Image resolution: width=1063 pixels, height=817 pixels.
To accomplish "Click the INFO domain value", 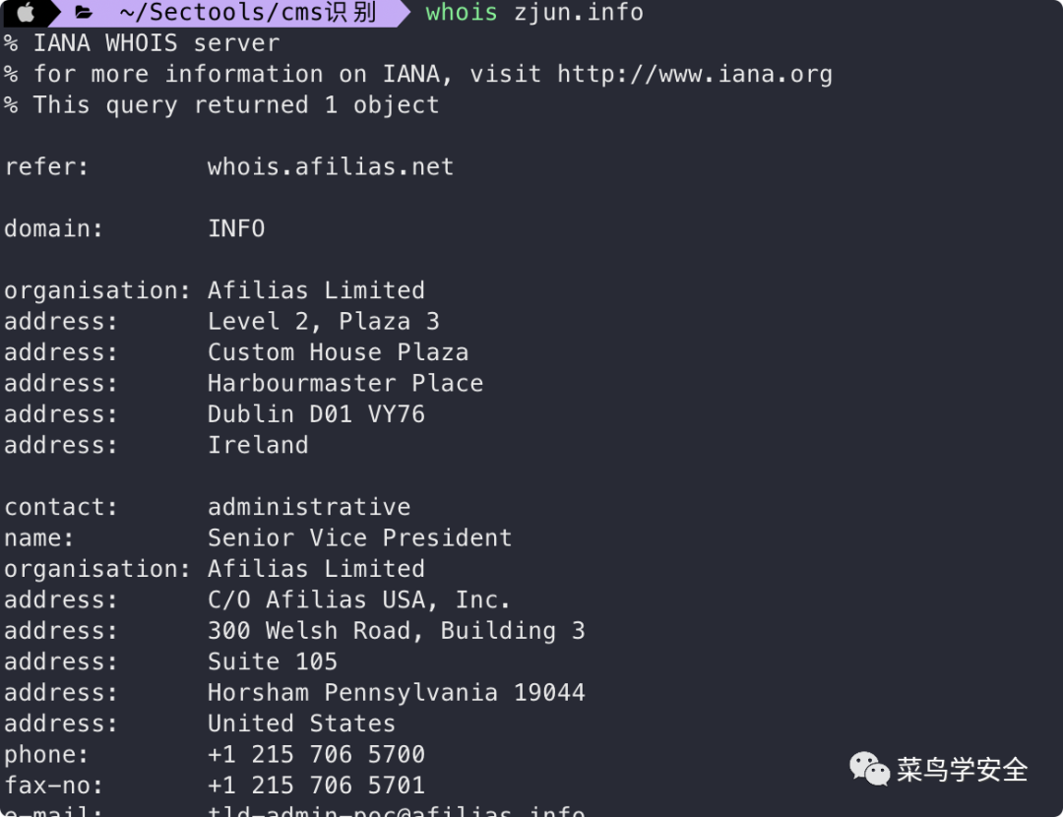I will click(x=236, y=228).
